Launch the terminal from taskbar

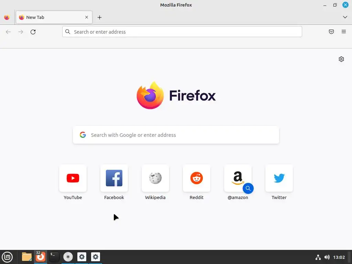pyautogui.click(x=54, y=257)
